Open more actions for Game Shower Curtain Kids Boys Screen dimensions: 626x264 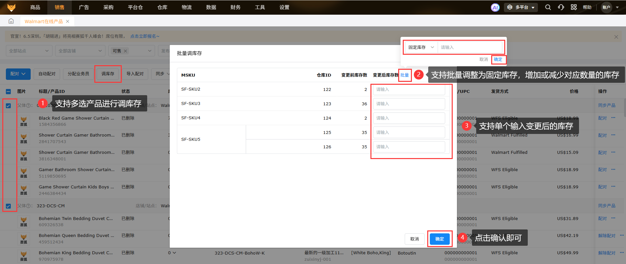pos(613,187)
